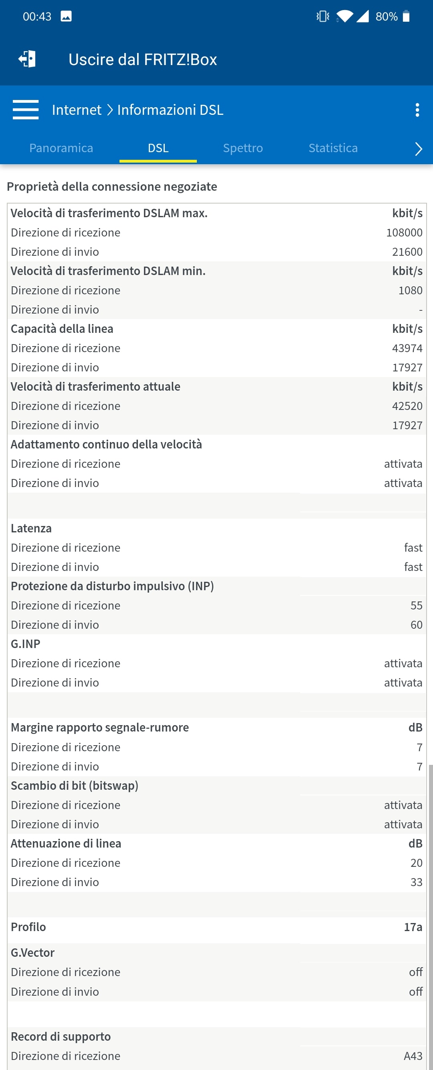The image size is (433, 1070).
Task: Open the three-dot overflow menu
Action: tap(417, 110)
